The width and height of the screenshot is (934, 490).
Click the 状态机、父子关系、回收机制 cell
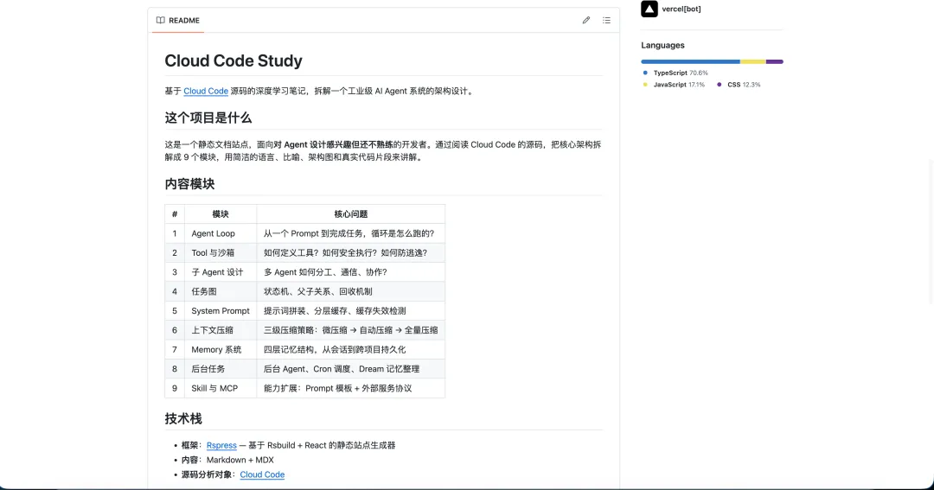351,291
